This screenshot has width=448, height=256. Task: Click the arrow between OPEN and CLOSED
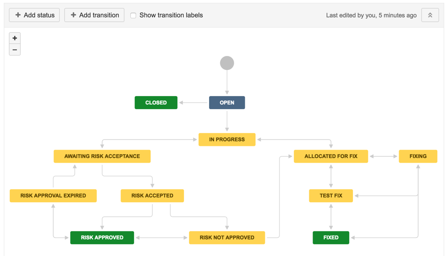coord(193,103)
